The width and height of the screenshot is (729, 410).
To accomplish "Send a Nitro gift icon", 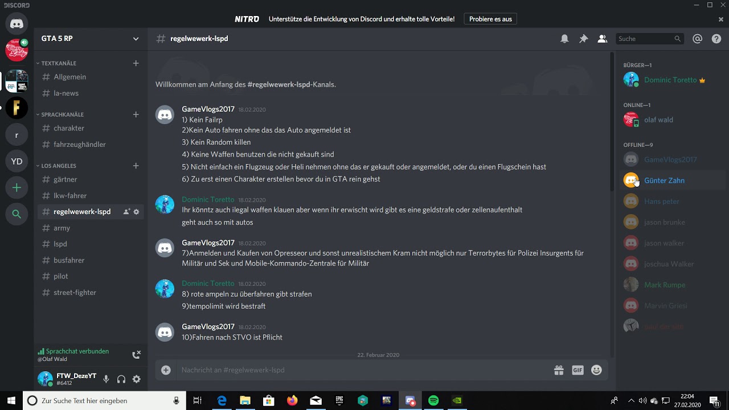I will 559,370.
